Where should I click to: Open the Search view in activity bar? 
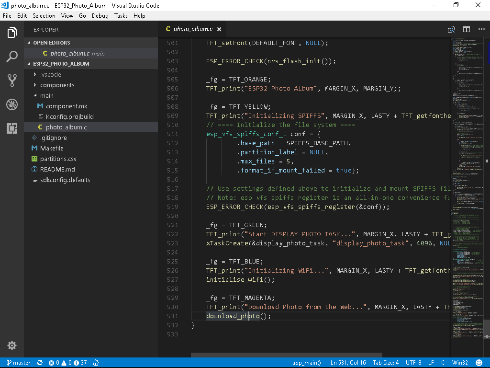click(12, 57)
